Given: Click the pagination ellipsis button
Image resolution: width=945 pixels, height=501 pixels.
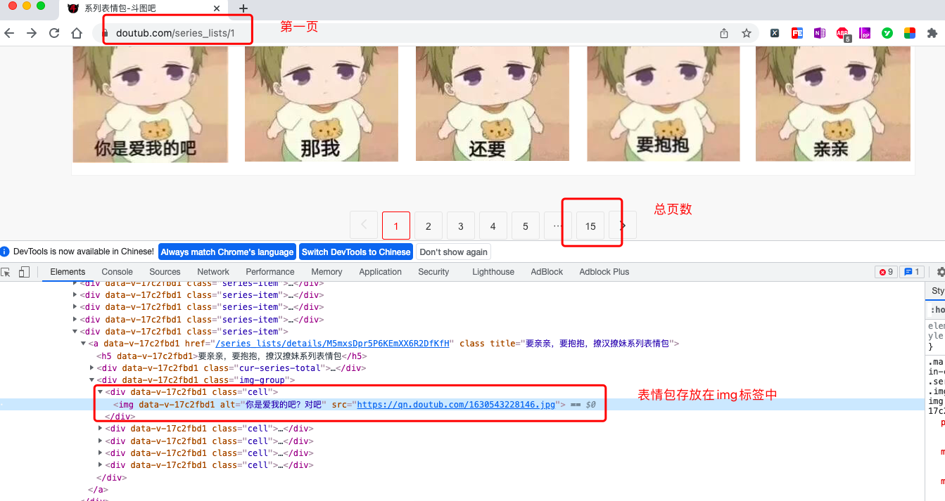Looking at the screenshot, I should [x=558, y=226].
